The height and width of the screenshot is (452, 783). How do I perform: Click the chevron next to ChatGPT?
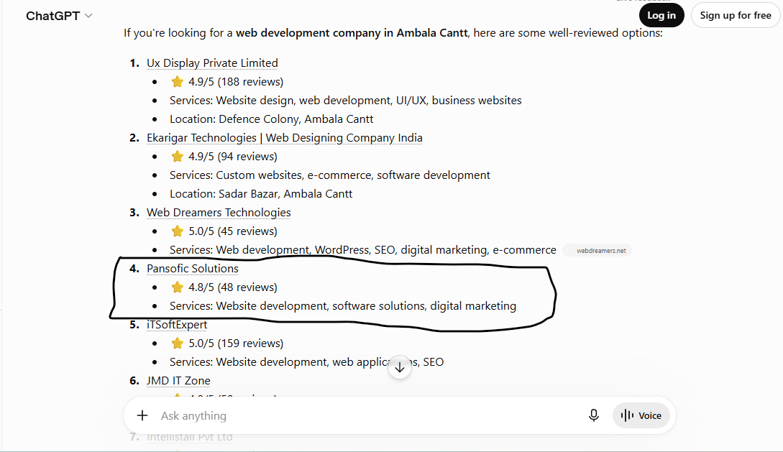click(x=88, y=16)
